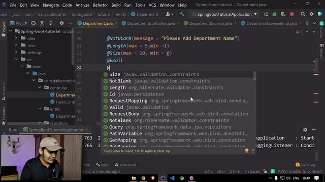Click the Build project hammer icon
Viewport: 325px width, 182px height.
(x=182, y=14)
